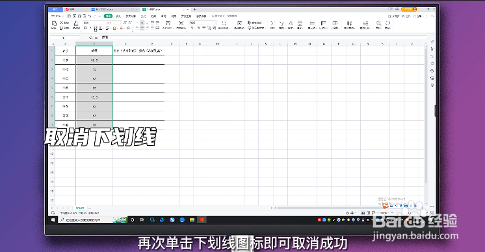Apply the red font color
Screen dimensions: 485x252
121,28
